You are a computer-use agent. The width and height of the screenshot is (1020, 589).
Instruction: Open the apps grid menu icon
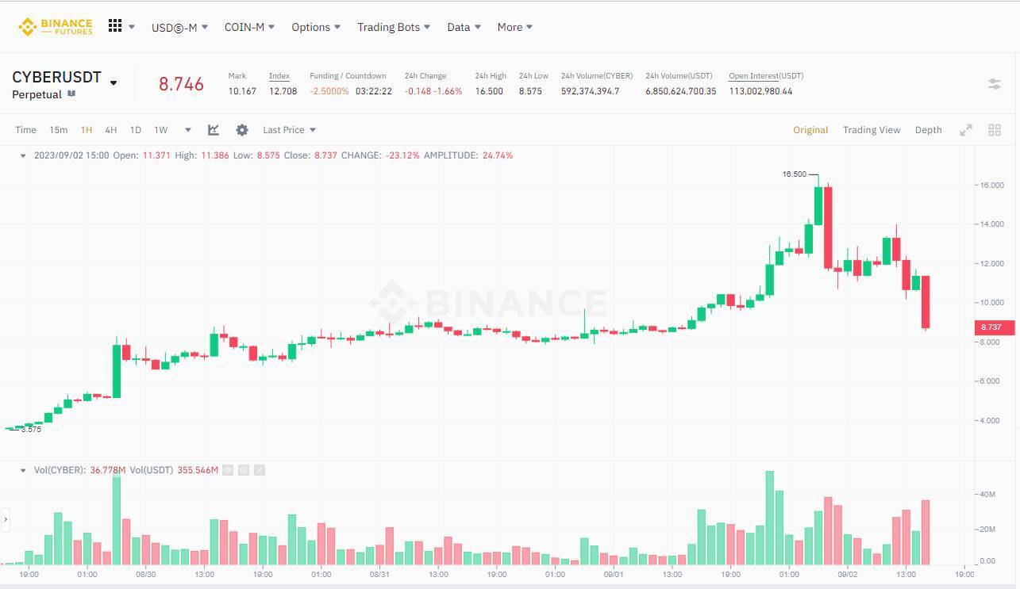115,26
